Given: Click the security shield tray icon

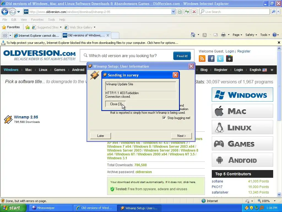Looking at the screenshot, I should (x=252, y=208).
